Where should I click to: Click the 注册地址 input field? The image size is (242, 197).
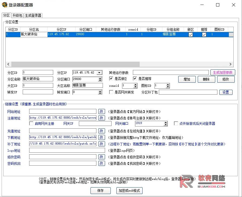pyautogui.click(x=63, y=118)
